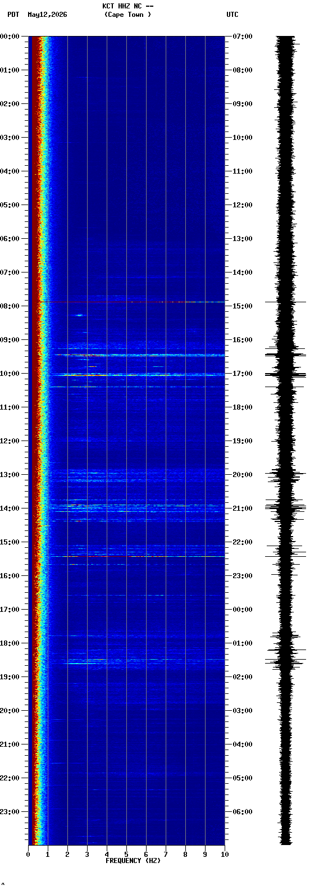Click the 00:00 PDT time label
This screenshot has width=310, height=890.
pyautogui.click(x=10, y=37)
